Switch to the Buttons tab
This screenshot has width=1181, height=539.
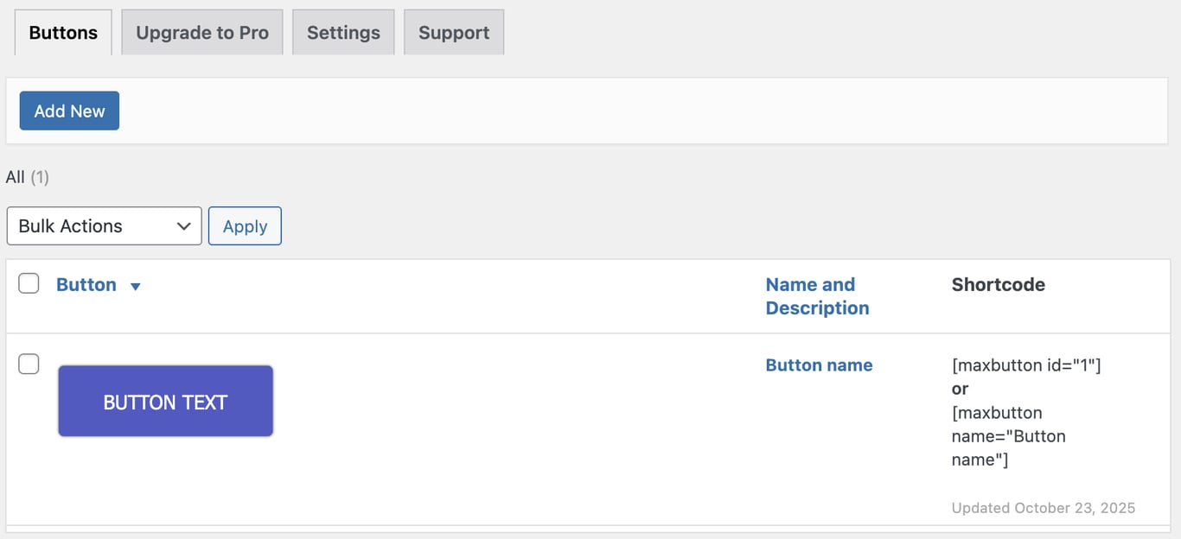[x=62, y=32]
